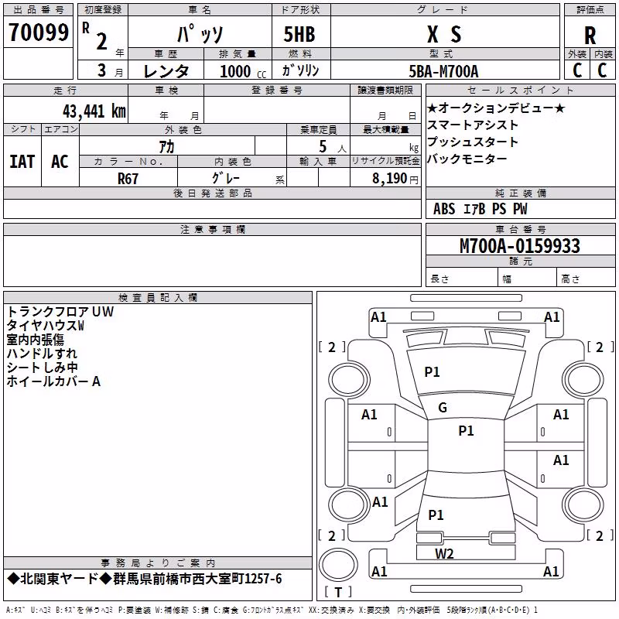Click the 注意事項欄 header
This screenshot has width=619, height=619.
pos(212,229)
